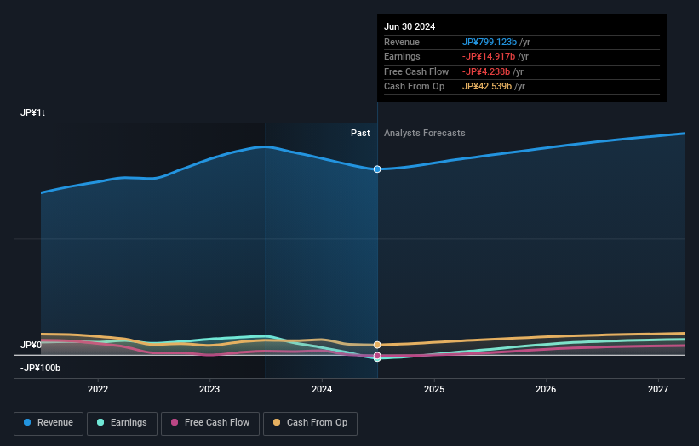Click the 2027 x-axis label
The height and width of the screenshot is (446, 699).
(658, 389)
